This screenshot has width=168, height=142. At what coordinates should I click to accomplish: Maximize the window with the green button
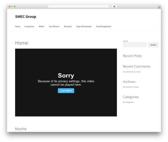point(15,7)
